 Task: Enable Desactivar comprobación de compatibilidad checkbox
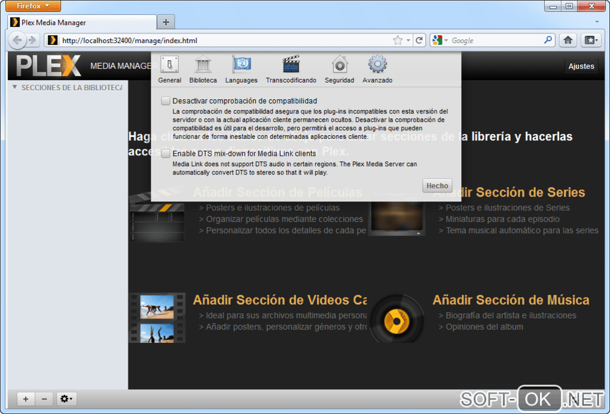click(x=166, y=101)
